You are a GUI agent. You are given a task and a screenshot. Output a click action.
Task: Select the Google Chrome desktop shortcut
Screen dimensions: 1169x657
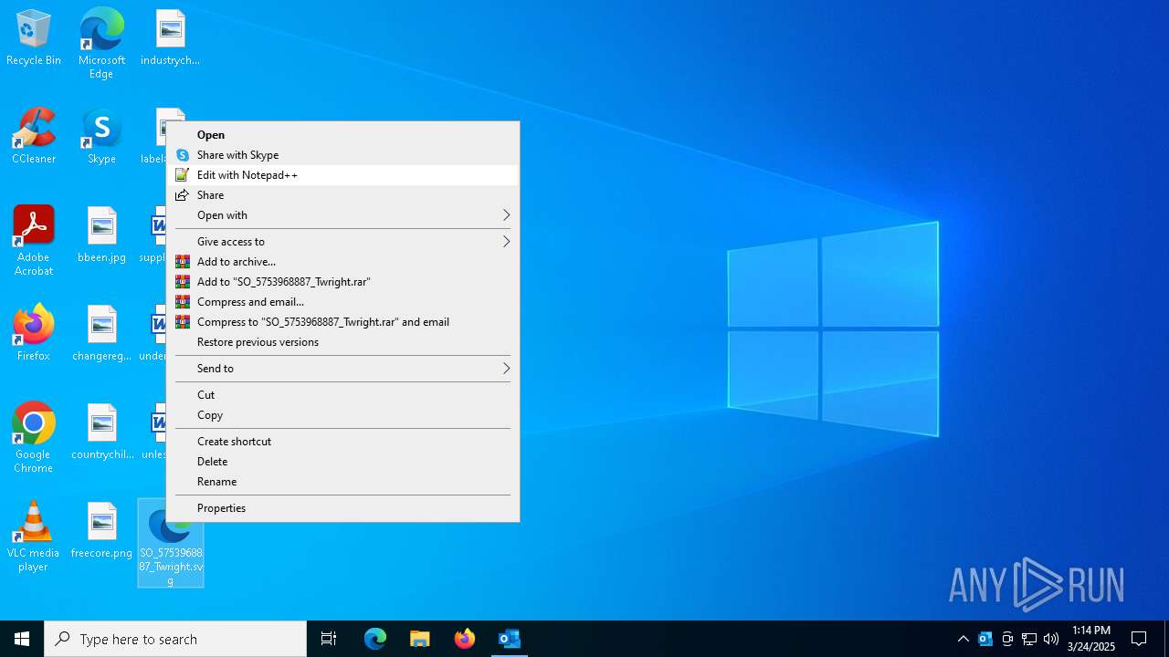34,438
